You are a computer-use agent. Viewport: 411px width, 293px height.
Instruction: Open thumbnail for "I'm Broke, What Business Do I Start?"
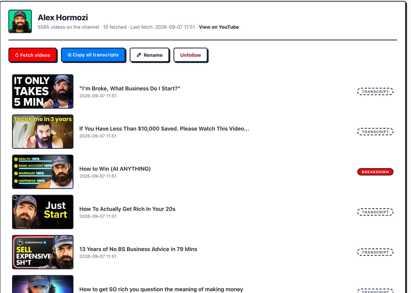pos(43,91)
